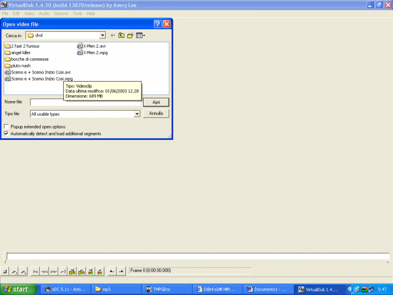Click the step forward icon

click(x=53, y=271)
